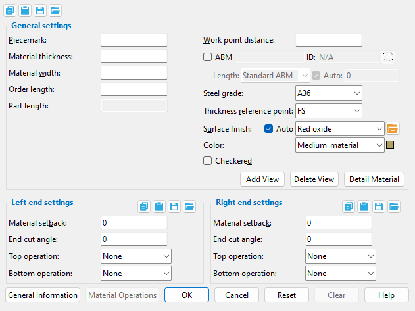Click the Detail Material button
The width and height of the screenshot is (415, 311).
coord(374,179)
